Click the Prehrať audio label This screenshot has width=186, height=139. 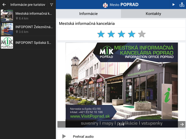tap(83, 137)
